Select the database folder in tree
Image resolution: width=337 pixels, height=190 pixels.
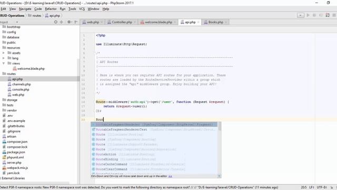click(13, 37)
